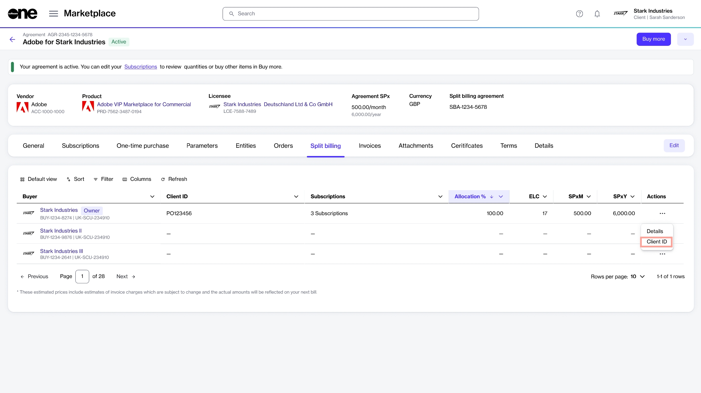
Task: Click the back arrow to agreements
Action: tap(12, 40)
